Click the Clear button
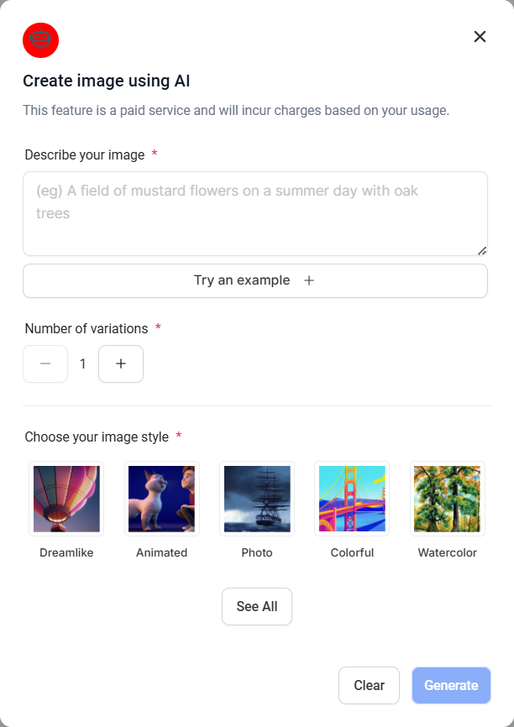 369,685
